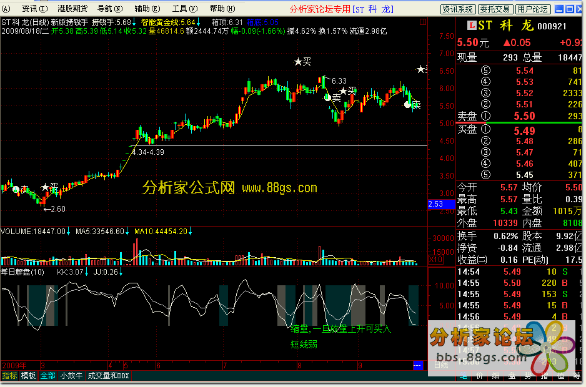Select the 值 tab in quote panel
This screenshot has height=387, width=586.
click(x=561, y=376)
